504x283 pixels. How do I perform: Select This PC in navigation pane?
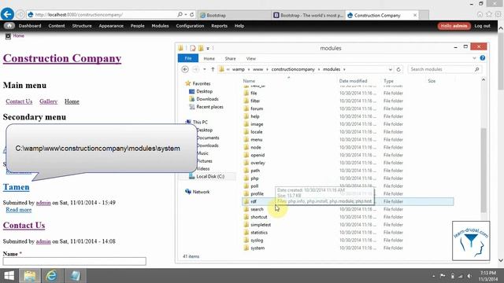(200, 123)
